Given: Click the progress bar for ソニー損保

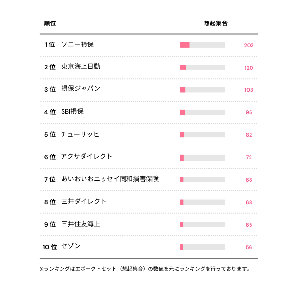Looking at the screenshot, I should [x=203, y=45].
